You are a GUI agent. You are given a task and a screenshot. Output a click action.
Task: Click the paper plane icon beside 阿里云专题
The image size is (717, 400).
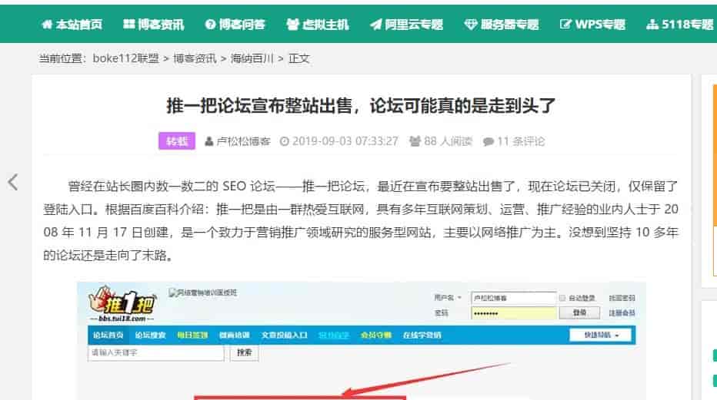pyautogui.click(x=375, y=25)
